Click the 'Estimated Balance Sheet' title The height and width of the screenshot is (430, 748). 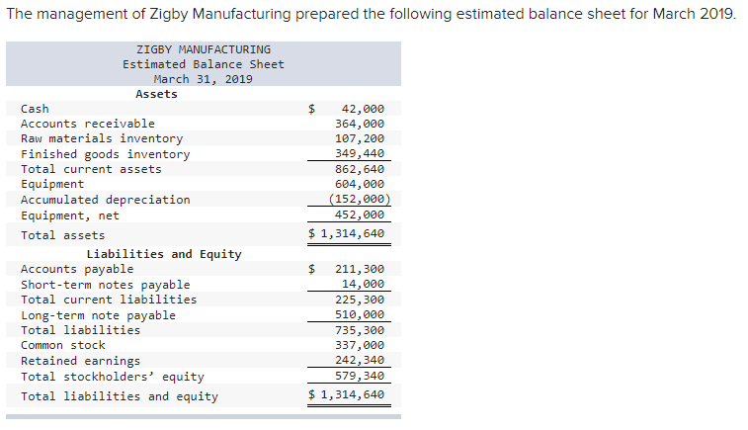pos(204,64)
